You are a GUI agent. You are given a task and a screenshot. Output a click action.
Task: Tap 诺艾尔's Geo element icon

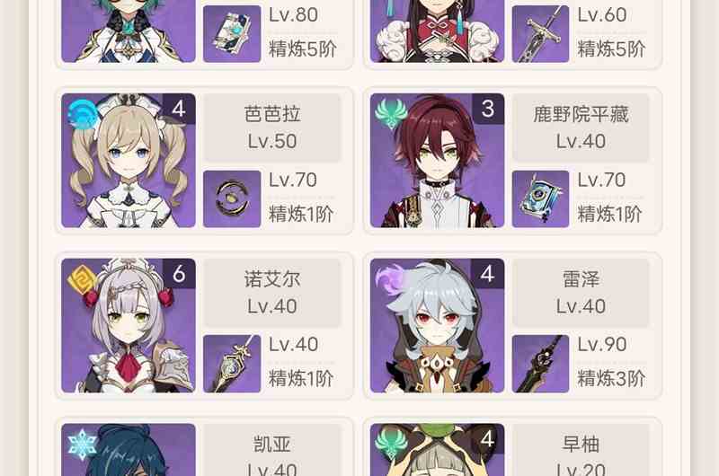(81, 279)
